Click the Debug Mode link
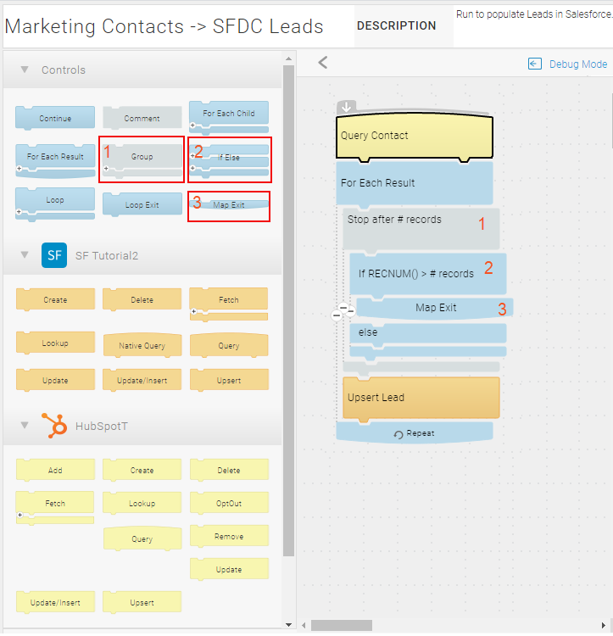This screenshot has height=636, width=613. pos(577,64)
